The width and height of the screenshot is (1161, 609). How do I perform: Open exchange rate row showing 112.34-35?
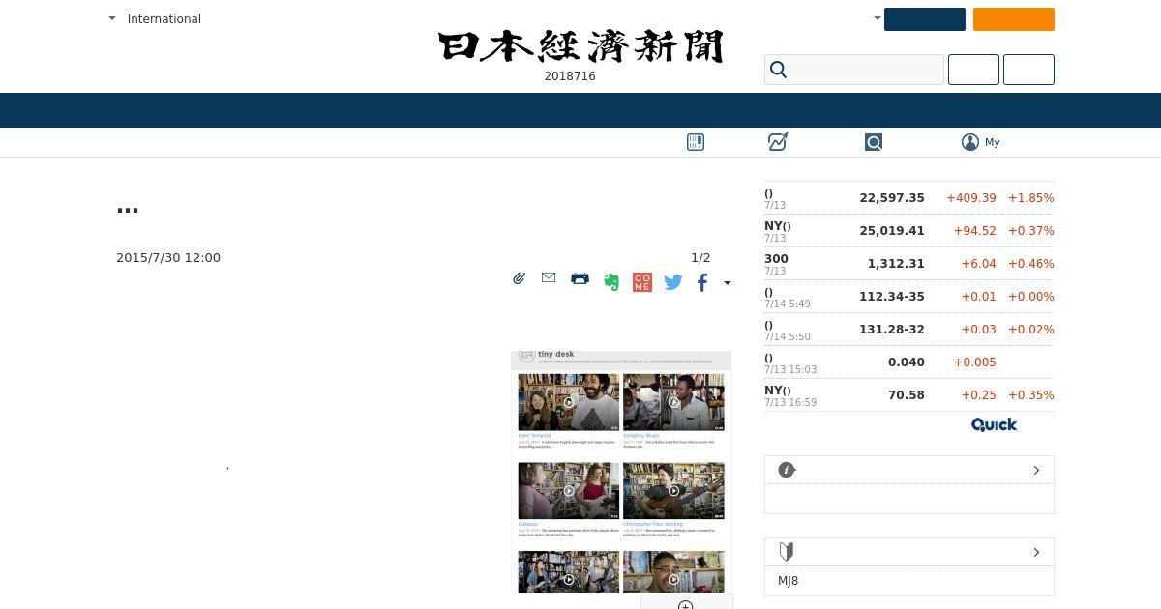click(x=909, y=297)
